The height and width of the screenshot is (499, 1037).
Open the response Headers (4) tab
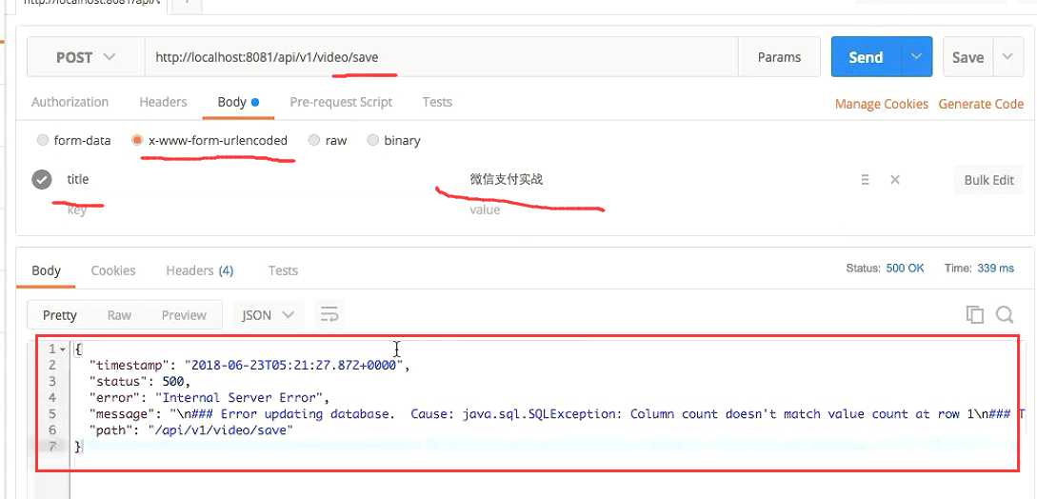pyautogui.click(x=200, y=270)
